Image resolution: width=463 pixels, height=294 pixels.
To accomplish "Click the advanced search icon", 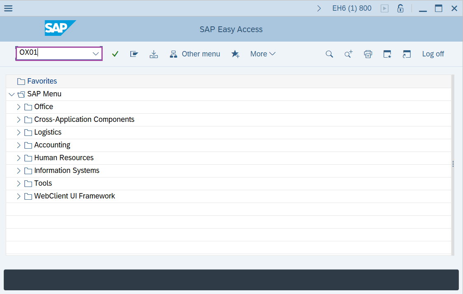I will point(348,54).
